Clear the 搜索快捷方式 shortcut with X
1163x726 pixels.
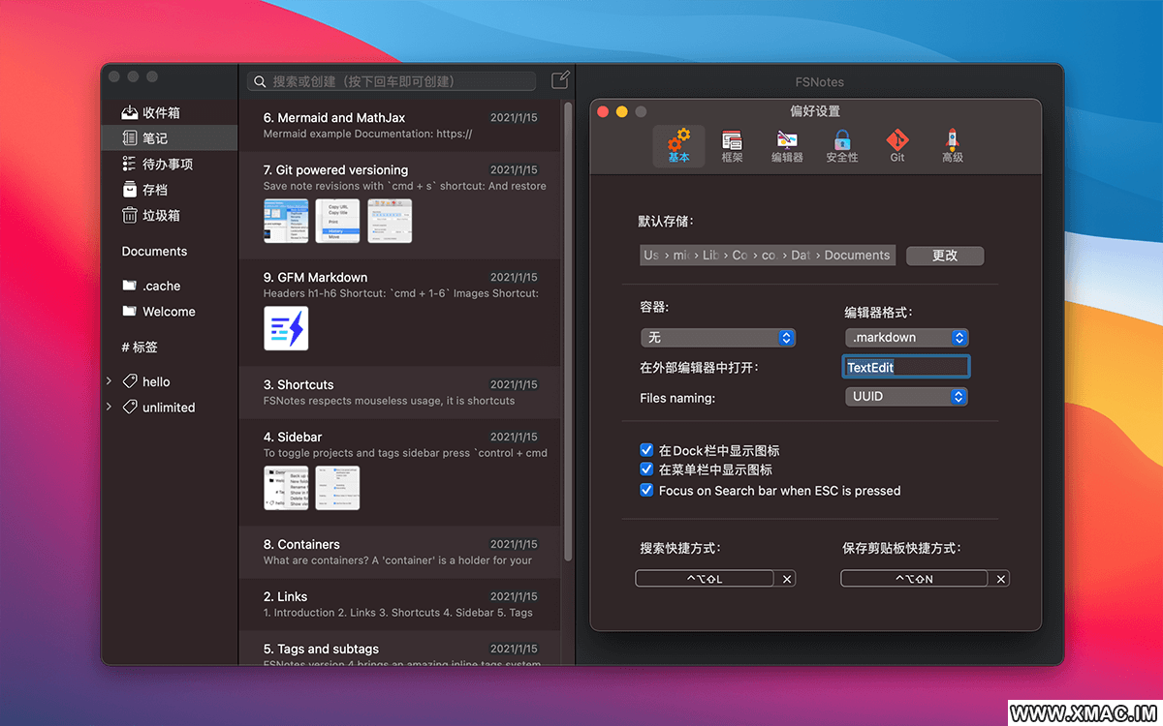click(x=787, y=579)
